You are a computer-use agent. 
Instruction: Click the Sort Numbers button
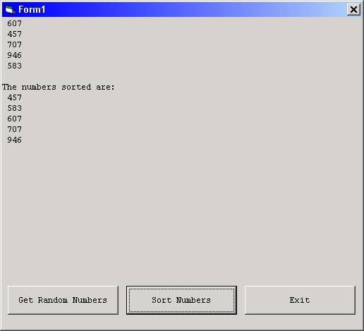pyautogui.click(x=181, y=300)
